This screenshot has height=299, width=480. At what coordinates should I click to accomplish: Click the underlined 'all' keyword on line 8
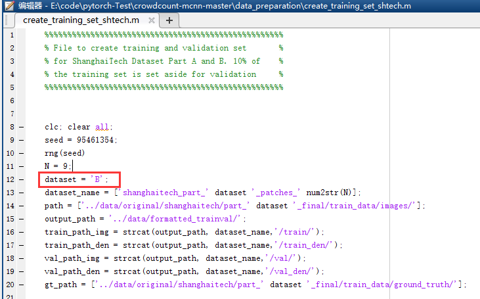pos(102,127)
